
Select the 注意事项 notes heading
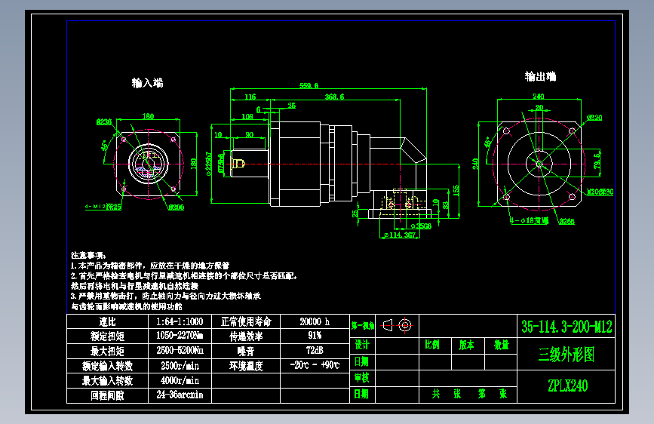pos(88,256)
